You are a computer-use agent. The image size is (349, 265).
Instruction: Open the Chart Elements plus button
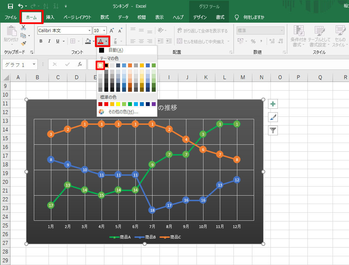(x=273, y=104)
